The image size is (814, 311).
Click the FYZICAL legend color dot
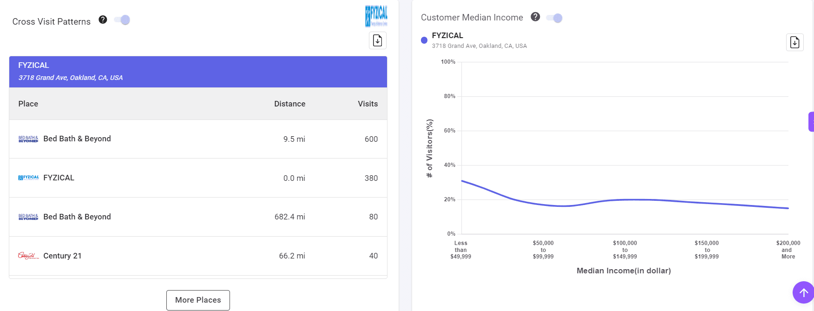click(x=424, y=40)
